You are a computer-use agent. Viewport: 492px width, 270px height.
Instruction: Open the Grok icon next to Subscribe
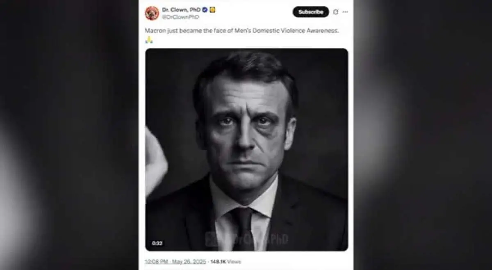coord(336,12)
